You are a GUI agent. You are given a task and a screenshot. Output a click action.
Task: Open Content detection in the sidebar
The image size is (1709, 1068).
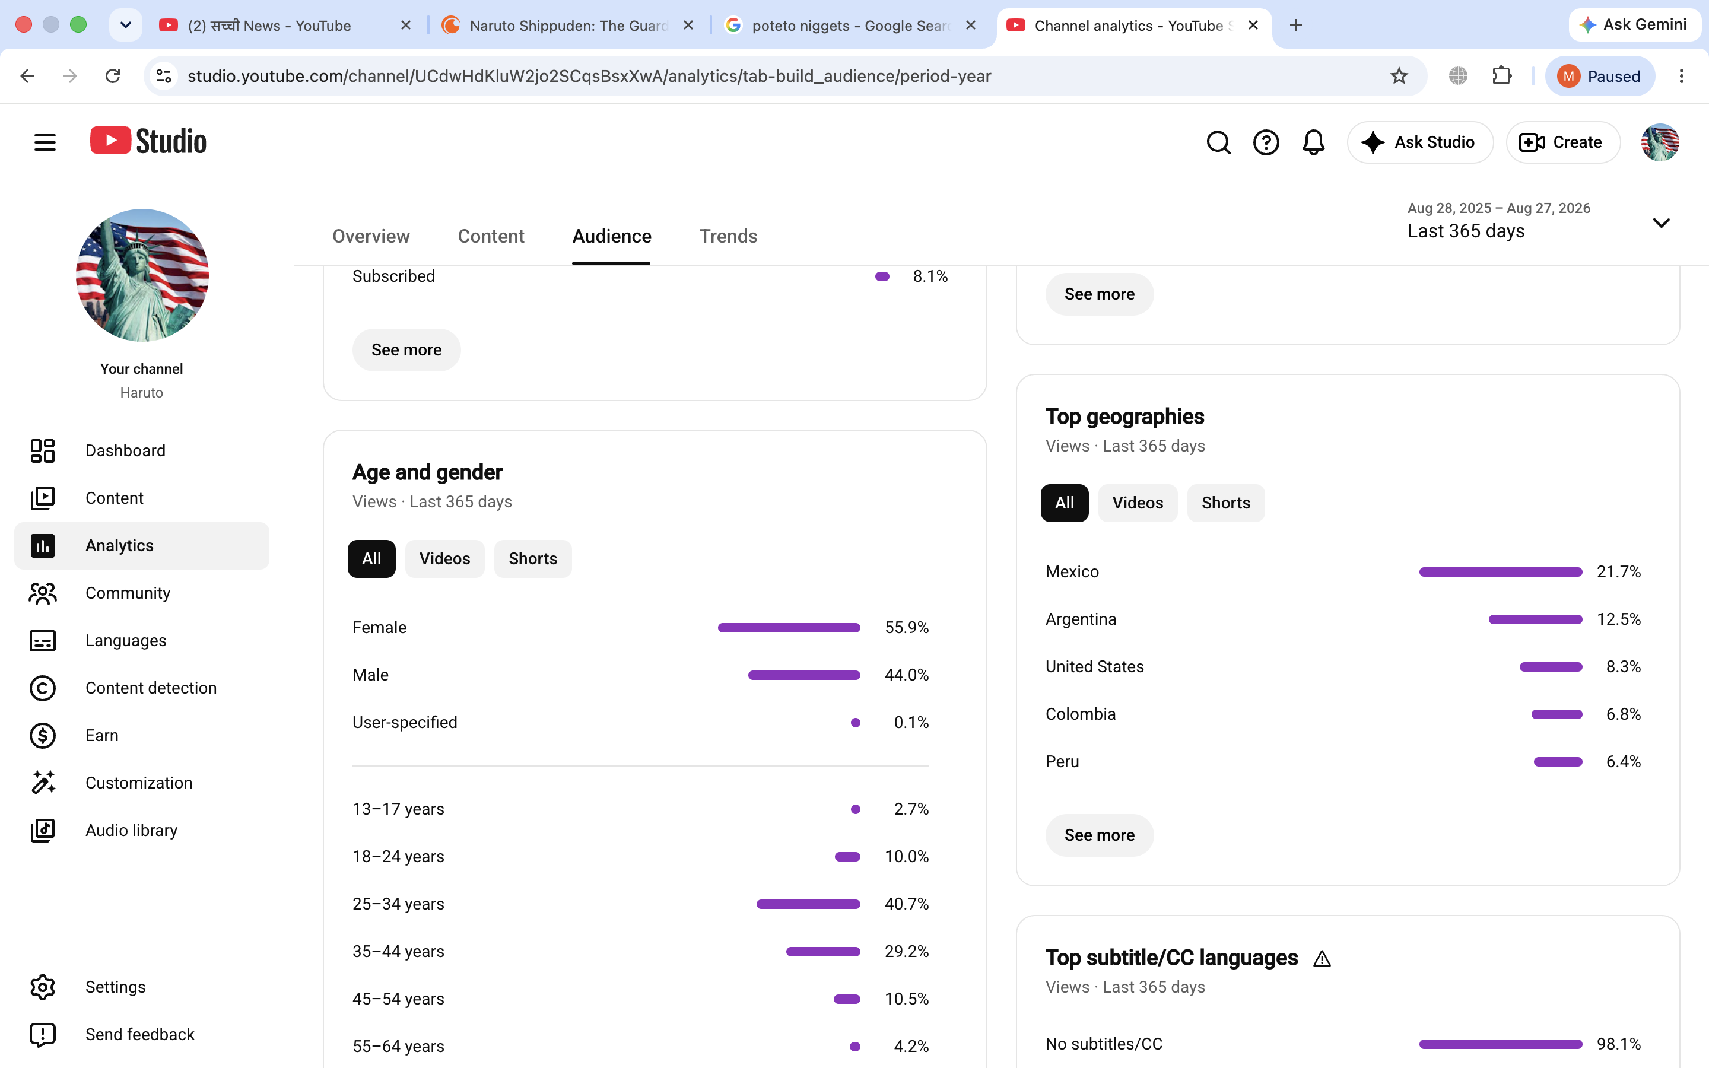pyautogui.click(x=141, y=687)
